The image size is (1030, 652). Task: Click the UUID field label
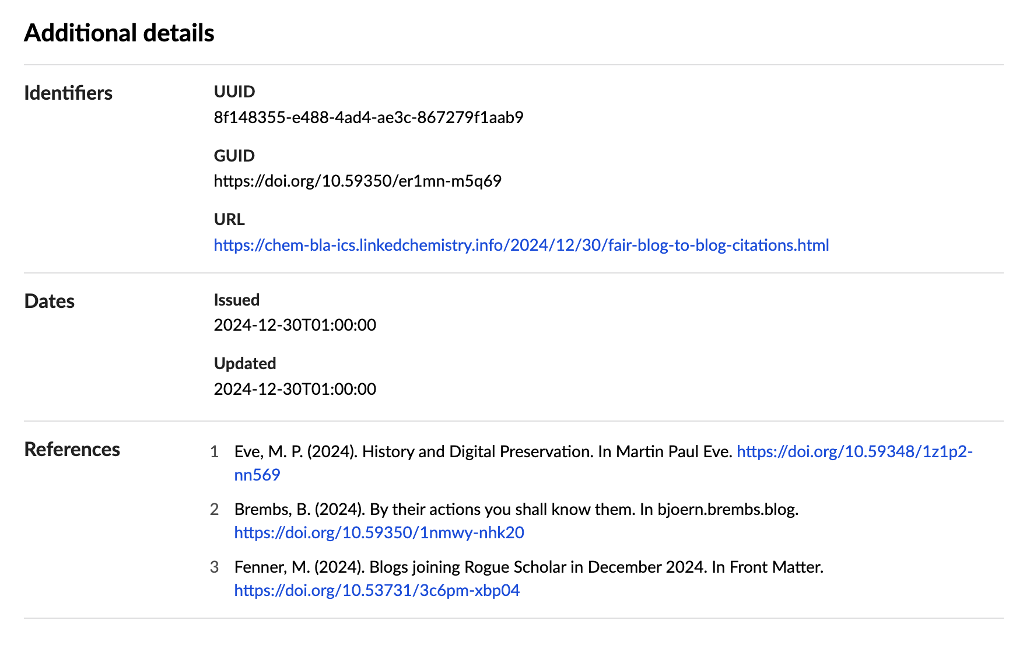[234, 92]
